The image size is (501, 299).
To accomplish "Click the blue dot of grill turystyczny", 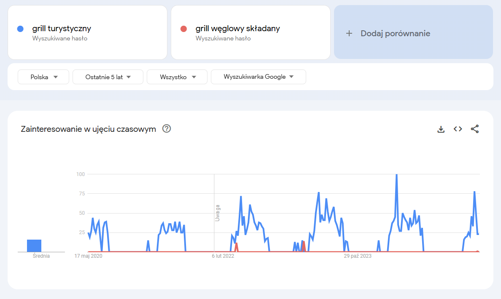I will click(x=20, y=29).
